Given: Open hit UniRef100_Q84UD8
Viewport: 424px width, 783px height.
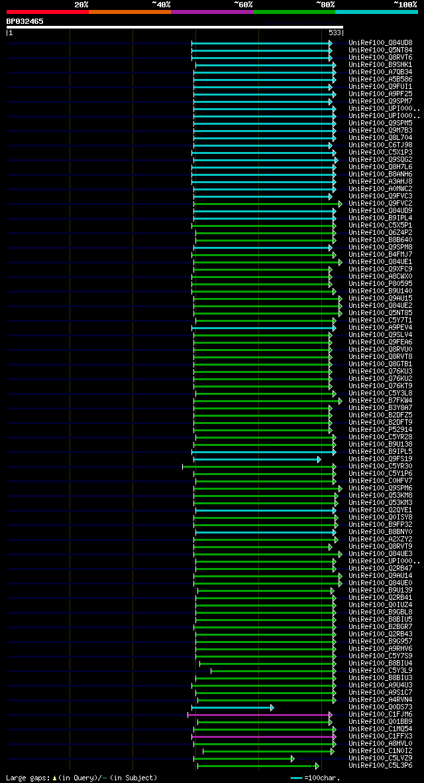Looking at the screenshot, I should tap(380, 43).
